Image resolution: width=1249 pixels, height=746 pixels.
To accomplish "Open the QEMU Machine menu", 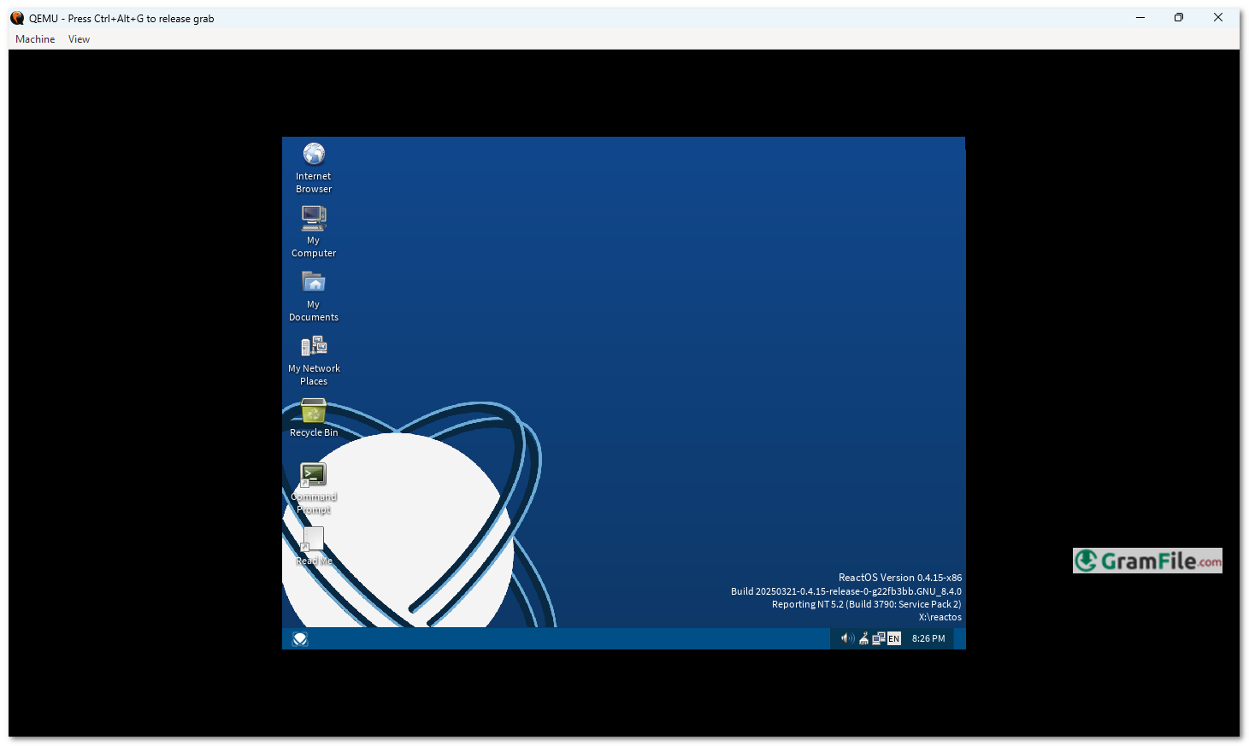I will pos(35,39).
